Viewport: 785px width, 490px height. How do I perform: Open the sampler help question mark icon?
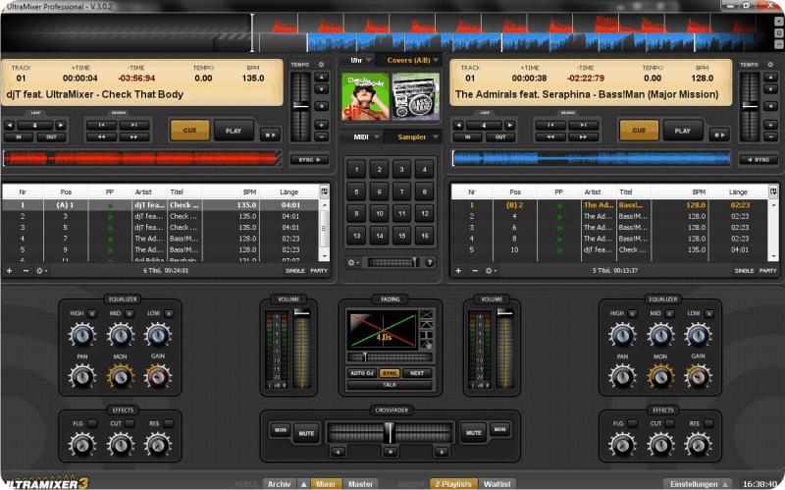pyautogui.click(x=430, y=262)
